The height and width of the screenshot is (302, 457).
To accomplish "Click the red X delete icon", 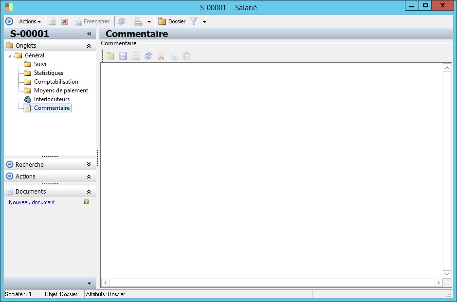I will point(65,21).
